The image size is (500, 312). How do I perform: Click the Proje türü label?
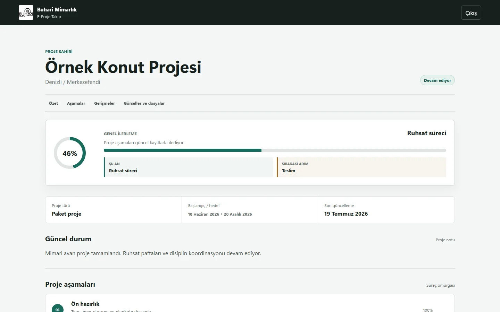tap(61, 206)
